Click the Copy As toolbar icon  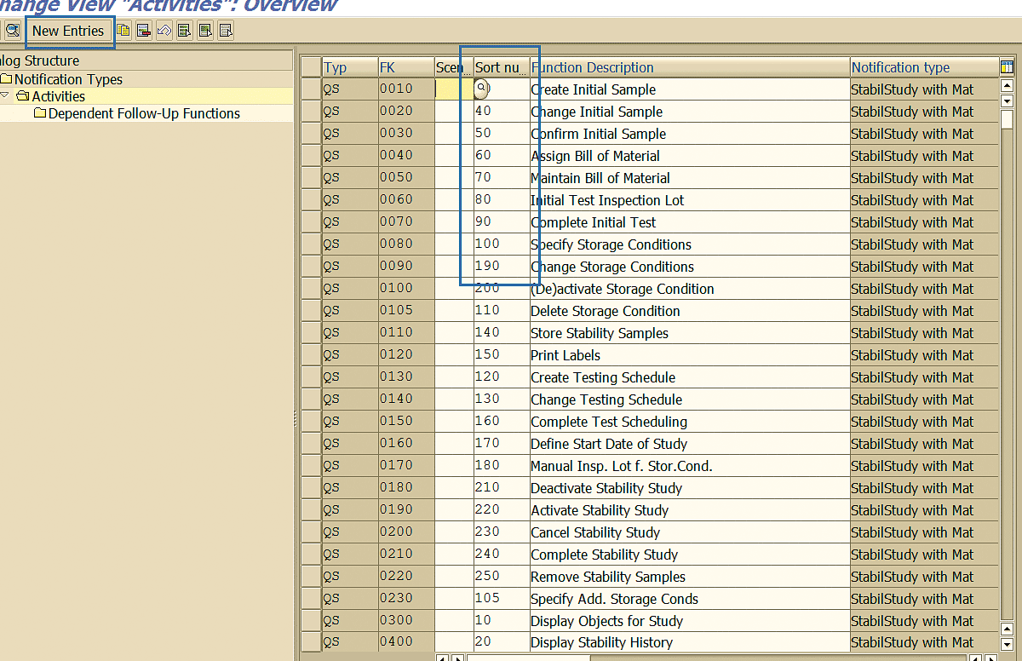tap(124, 31)
